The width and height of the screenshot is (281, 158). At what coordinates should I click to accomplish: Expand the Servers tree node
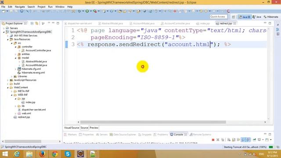4,28
